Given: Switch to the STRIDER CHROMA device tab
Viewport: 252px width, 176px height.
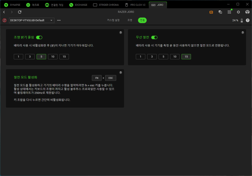Looking at the screenshot, I should point(106,5).
